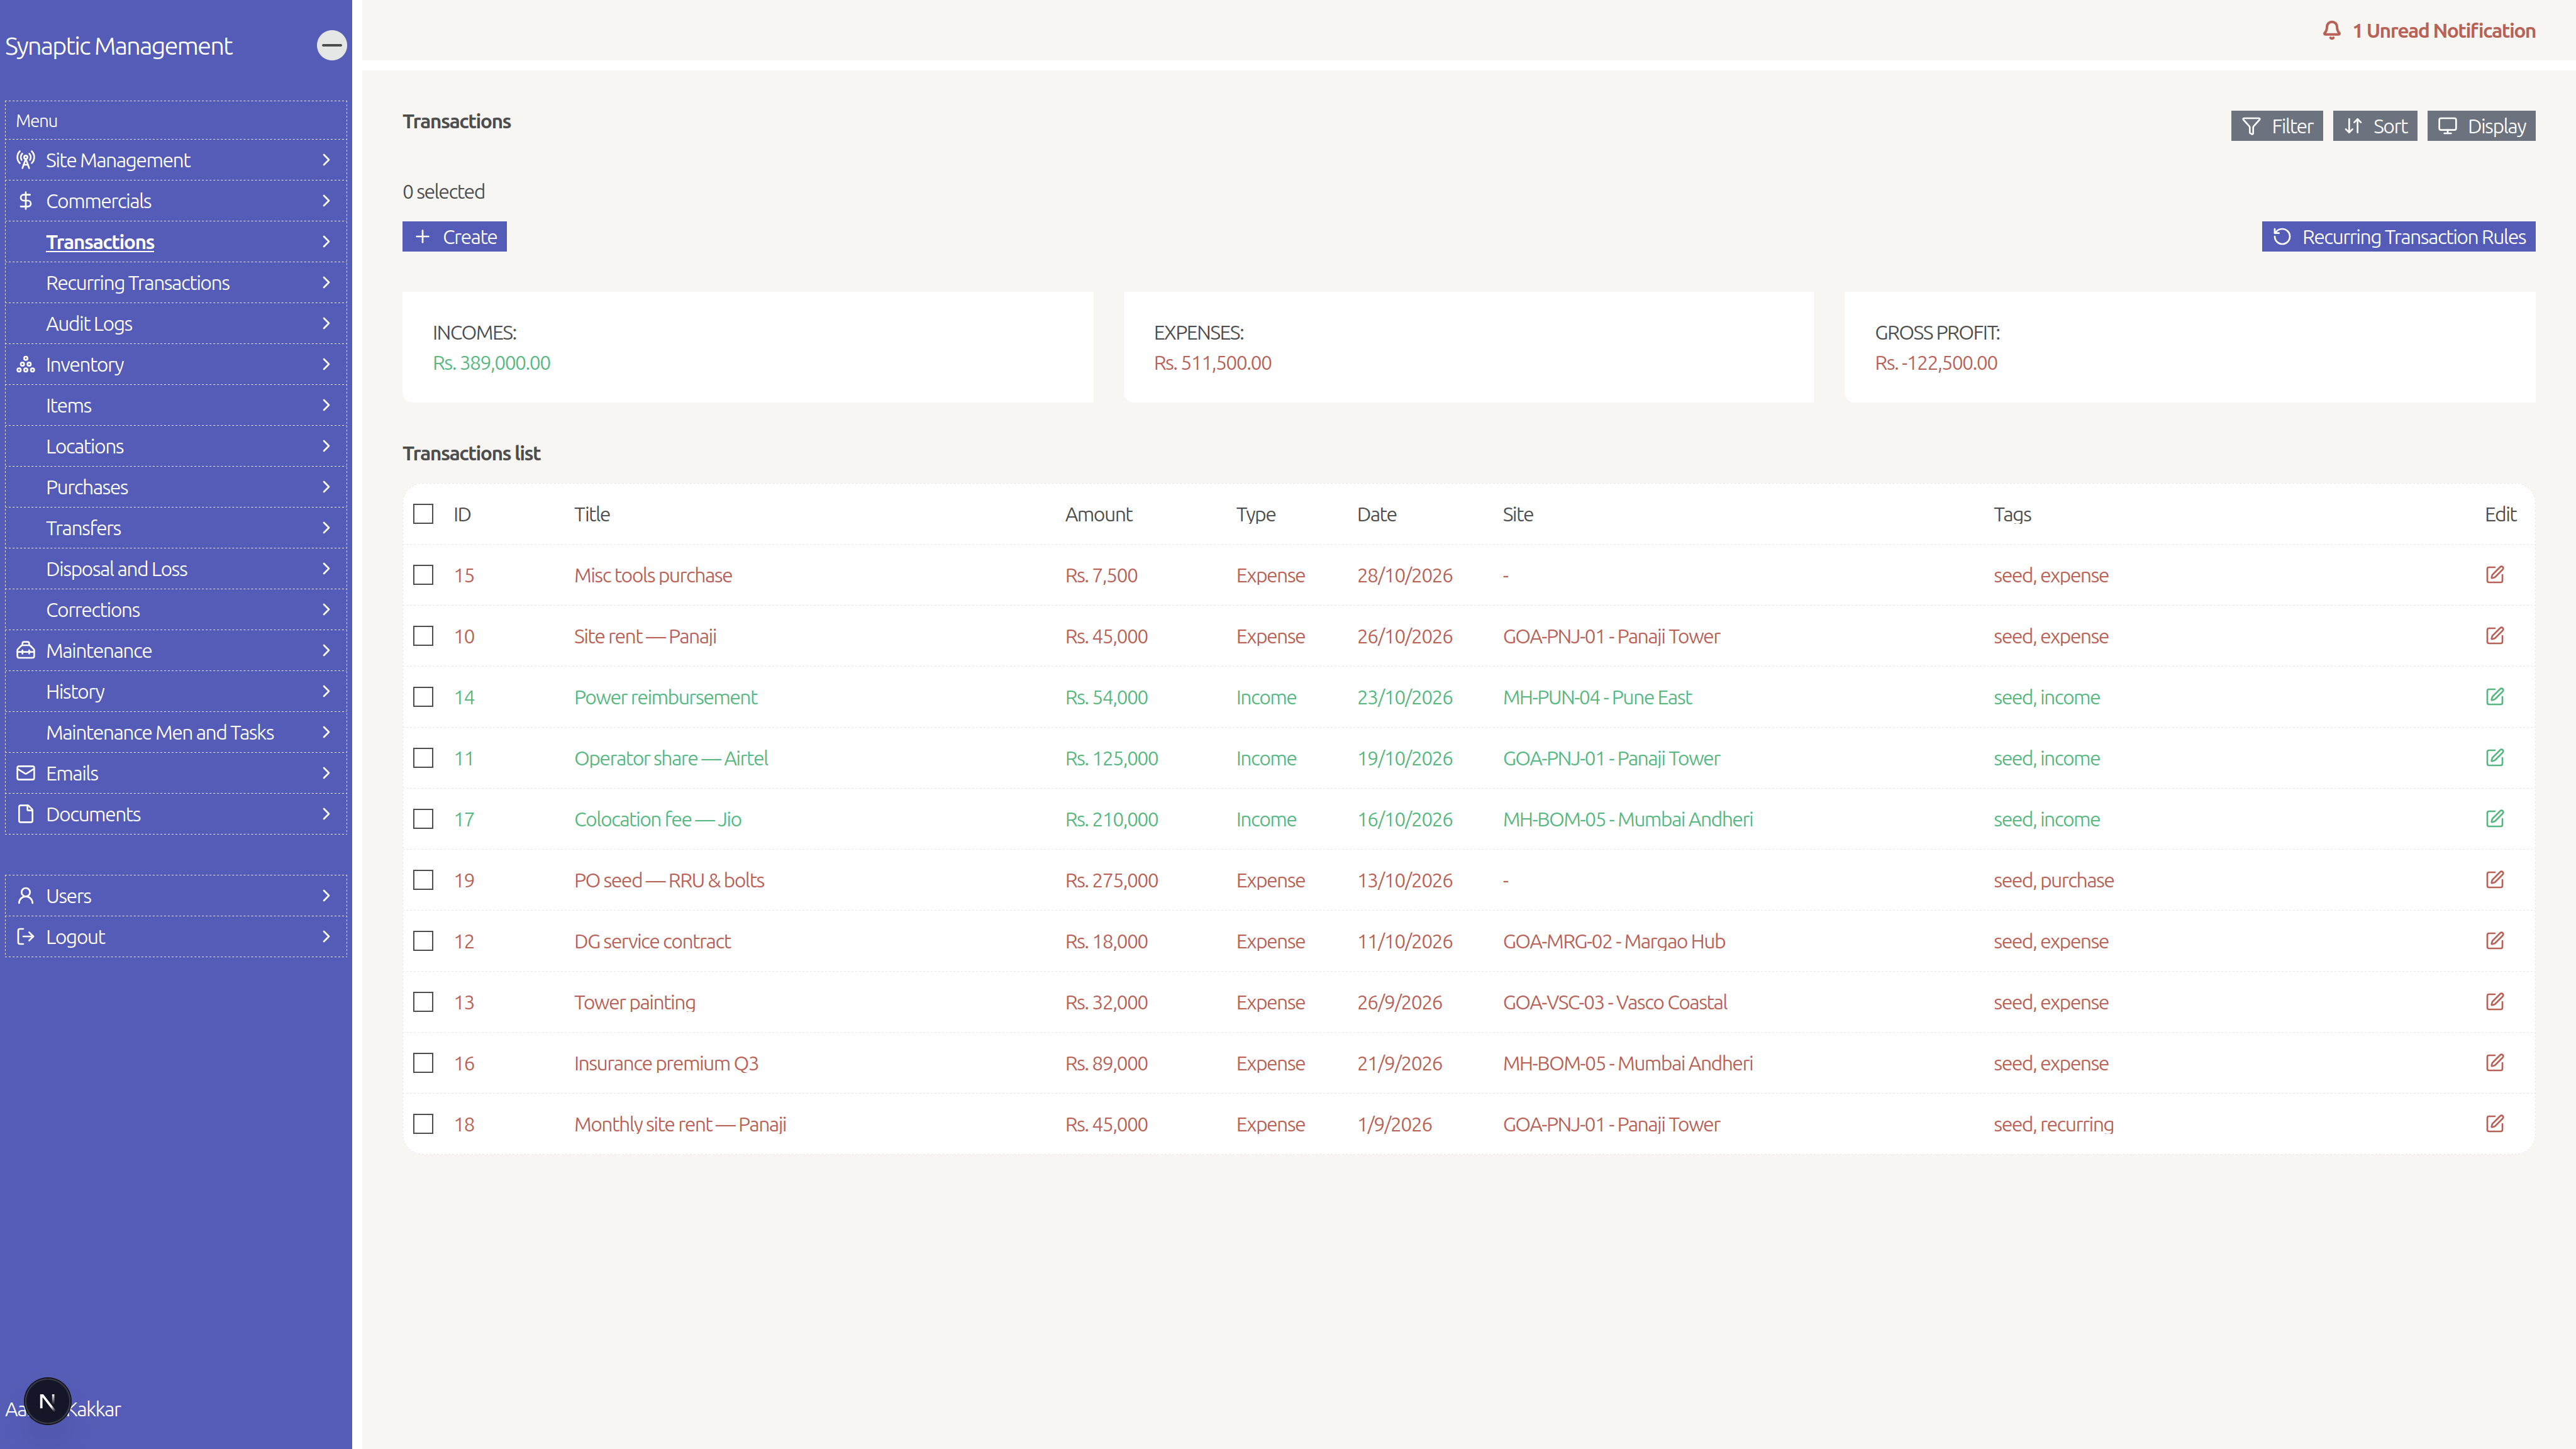Viewport: 2576px width, 1449px height.
Task: Edit transaction 16 Insurance premium Q3
Action: [x=2494, y=1062]
